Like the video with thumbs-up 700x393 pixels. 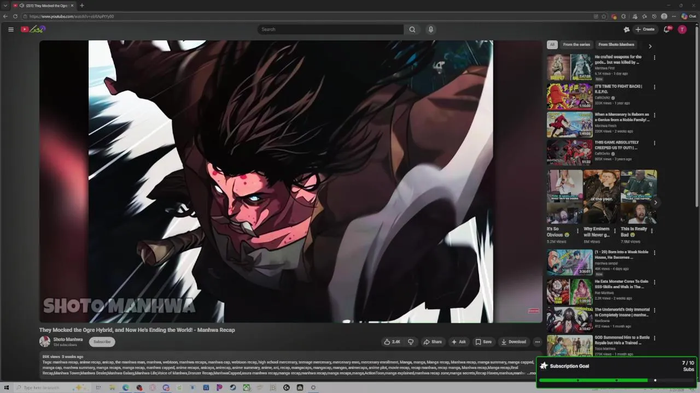click(x=392, y=342)
